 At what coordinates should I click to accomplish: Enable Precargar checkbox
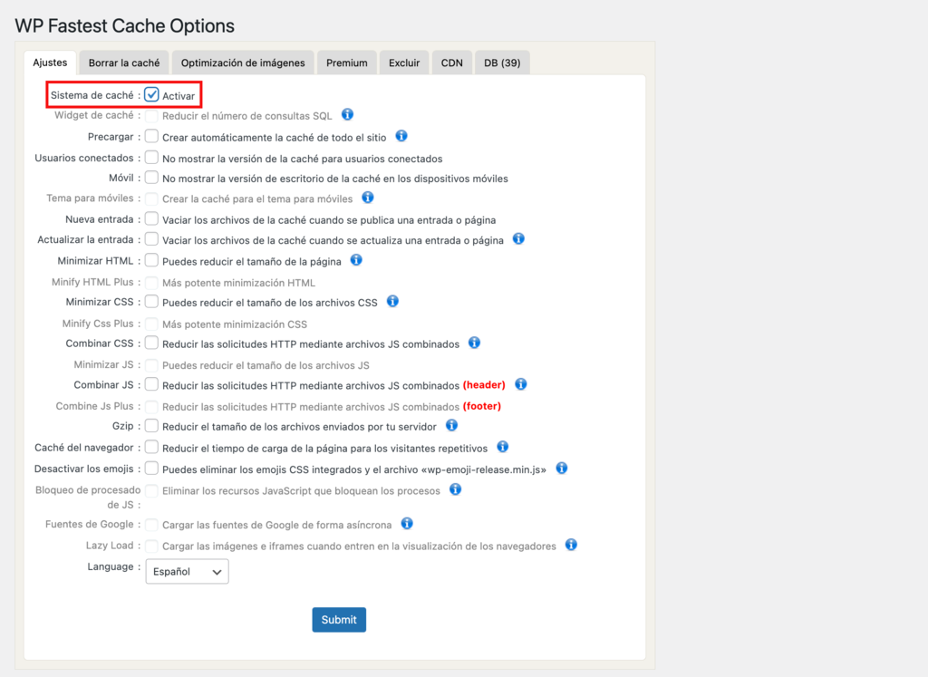pos(151,136)
